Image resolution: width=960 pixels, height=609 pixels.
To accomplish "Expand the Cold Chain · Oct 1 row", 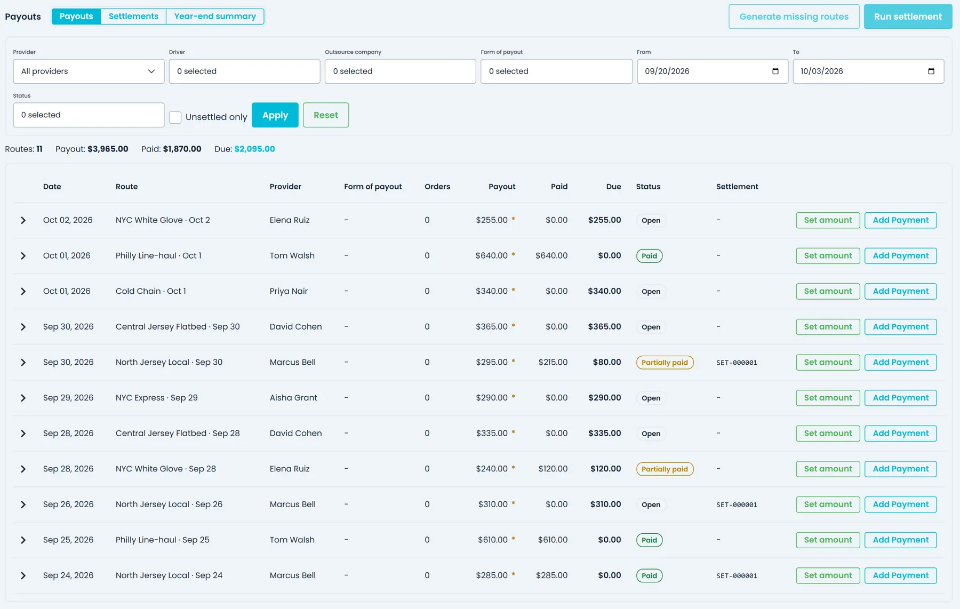I will point(23,291).
